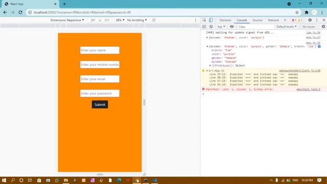Click the localhost address bar
The image size is (327, 184).
162,12
